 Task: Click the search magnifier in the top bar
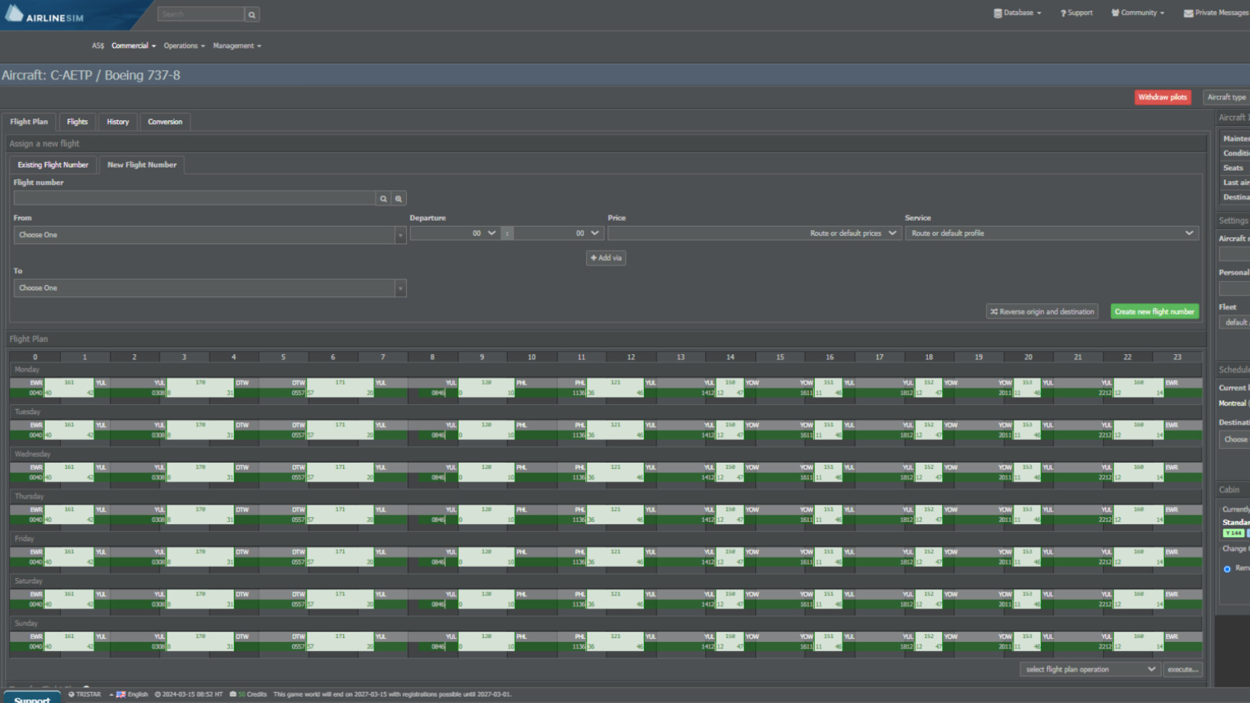point(252,14)
